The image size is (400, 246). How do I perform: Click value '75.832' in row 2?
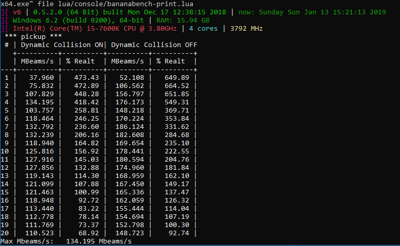(42, 86)
